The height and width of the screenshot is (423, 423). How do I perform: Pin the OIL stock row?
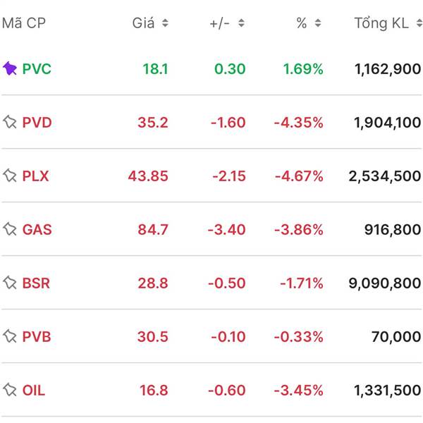pyautogui.click(x=10, y=390)
